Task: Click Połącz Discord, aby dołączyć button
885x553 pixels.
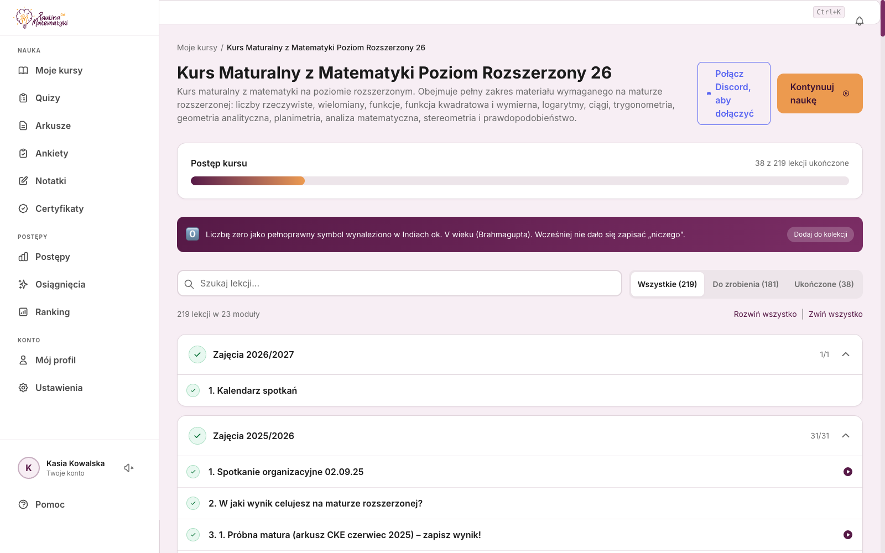Action: [734, 93]
